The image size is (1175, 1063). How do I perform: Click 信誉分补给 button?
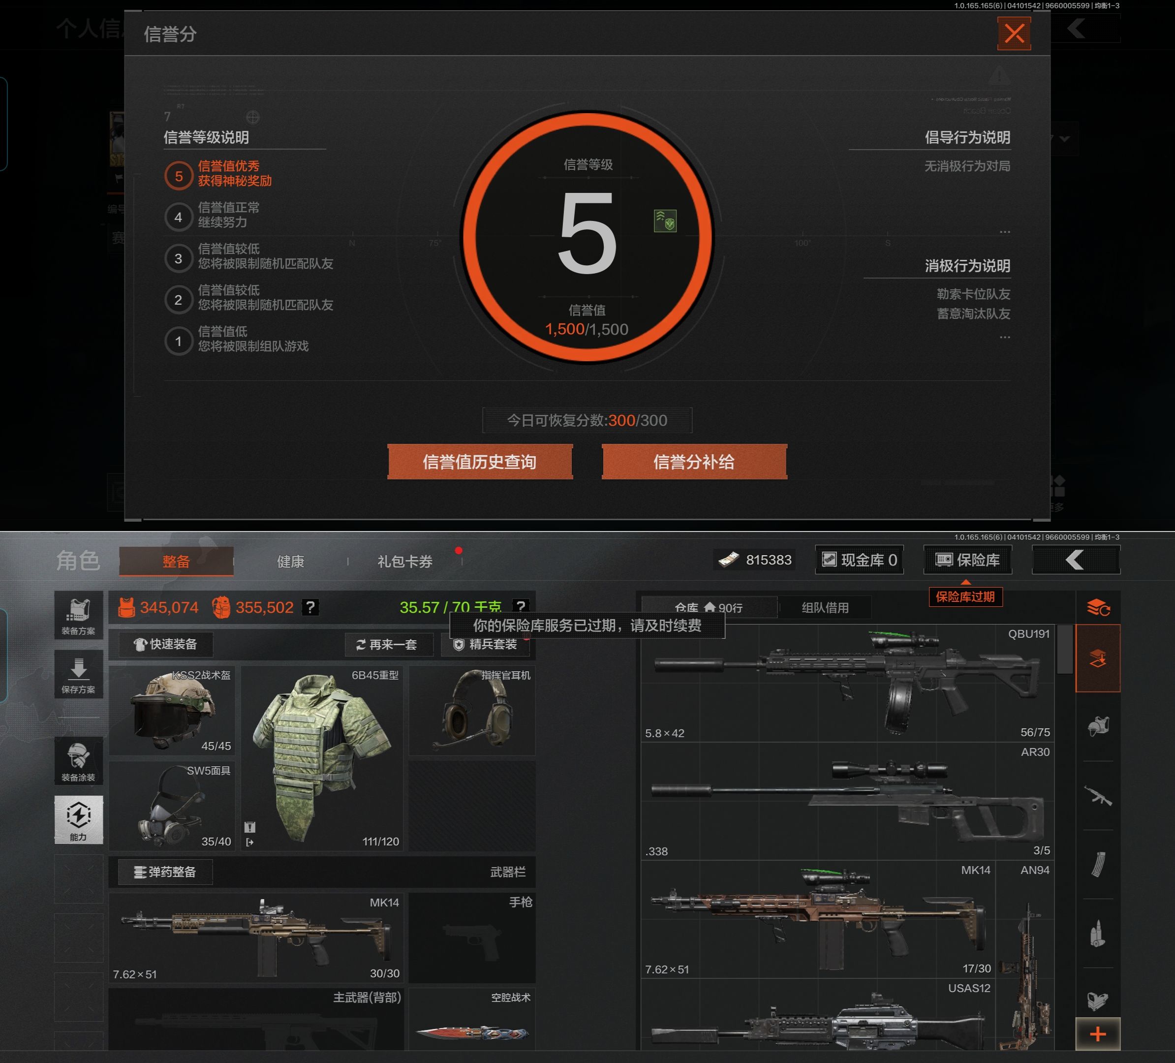(x=694, y=462)
